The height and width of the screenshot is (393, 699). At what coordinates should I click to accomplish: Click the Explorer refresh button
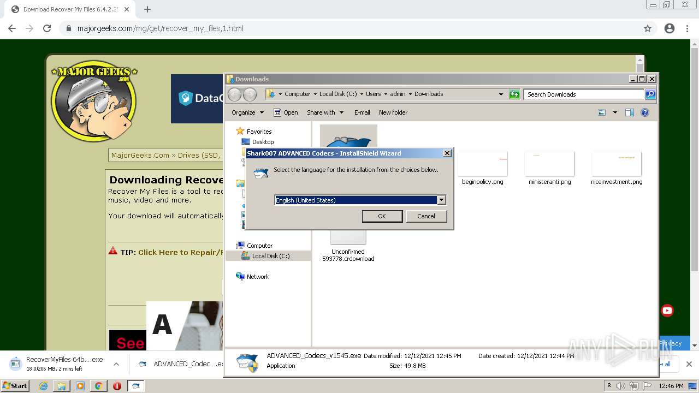(x=514, y=94)
